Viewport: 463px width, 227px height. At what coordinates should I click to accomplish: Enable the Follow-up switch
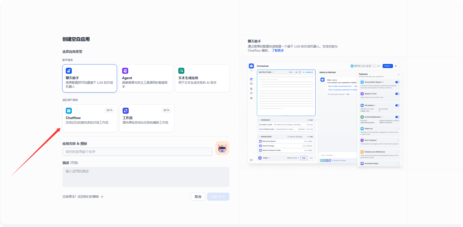397,129
